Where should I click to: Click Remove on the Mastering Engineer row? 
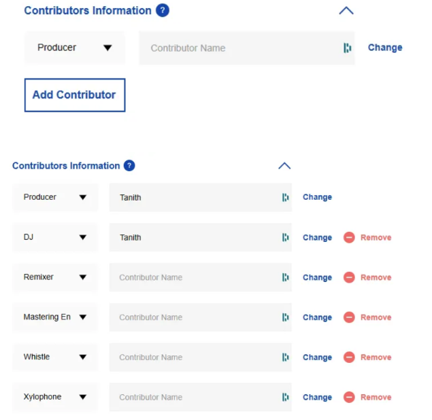[376, 317]
